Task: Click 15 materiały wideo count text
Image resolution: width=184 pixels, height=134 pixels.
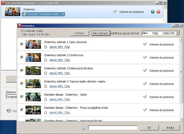Action: tap(32, 31)
